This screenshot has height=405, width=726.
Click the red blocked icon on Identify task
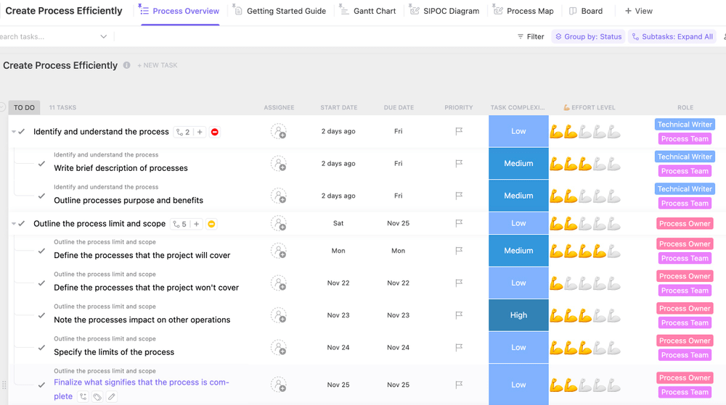tap(215, 132)
